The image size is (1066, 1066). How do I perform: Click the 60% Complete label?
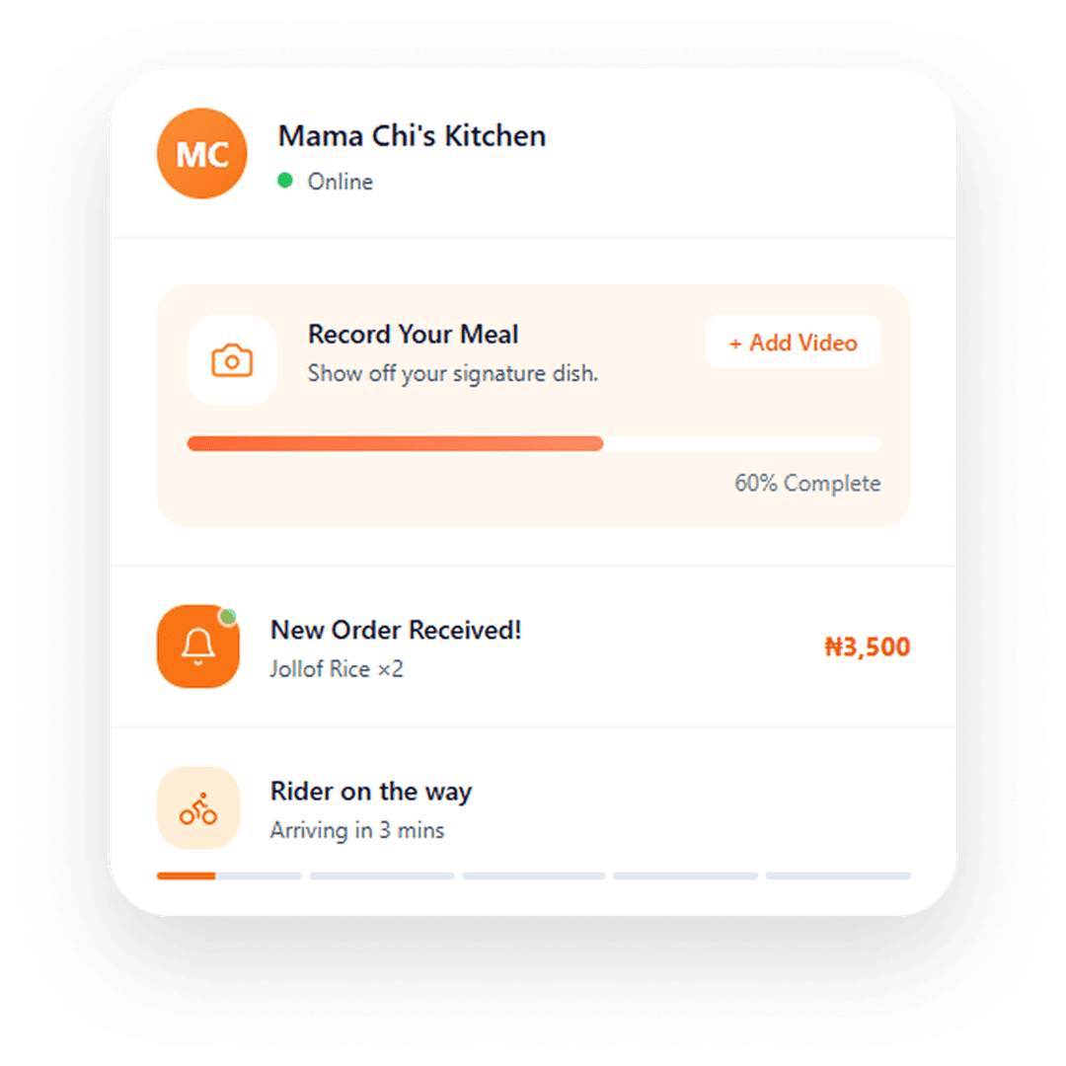coord(807,484)
